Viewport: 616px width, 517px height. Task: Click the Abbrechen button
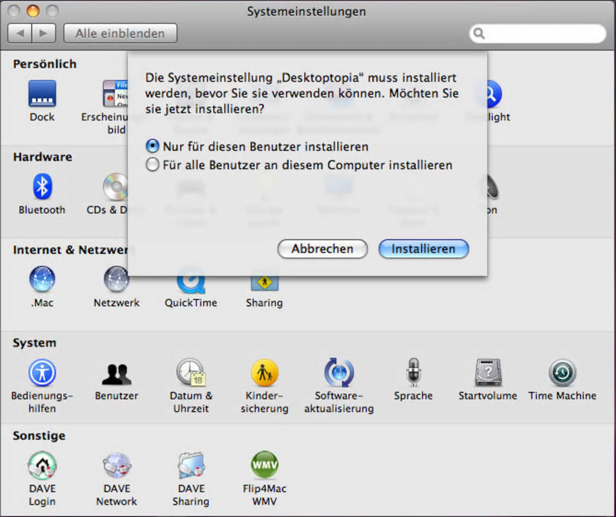click(322, 249)
